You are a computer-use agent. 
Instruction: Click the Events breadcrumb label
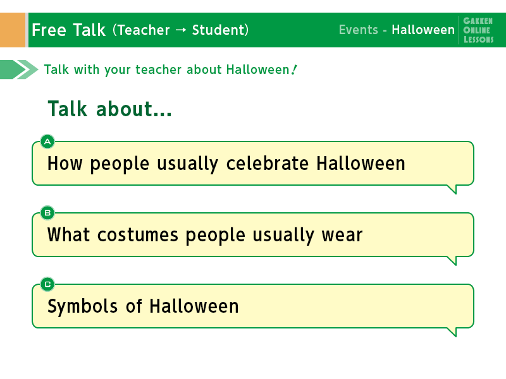coord(359,30)
